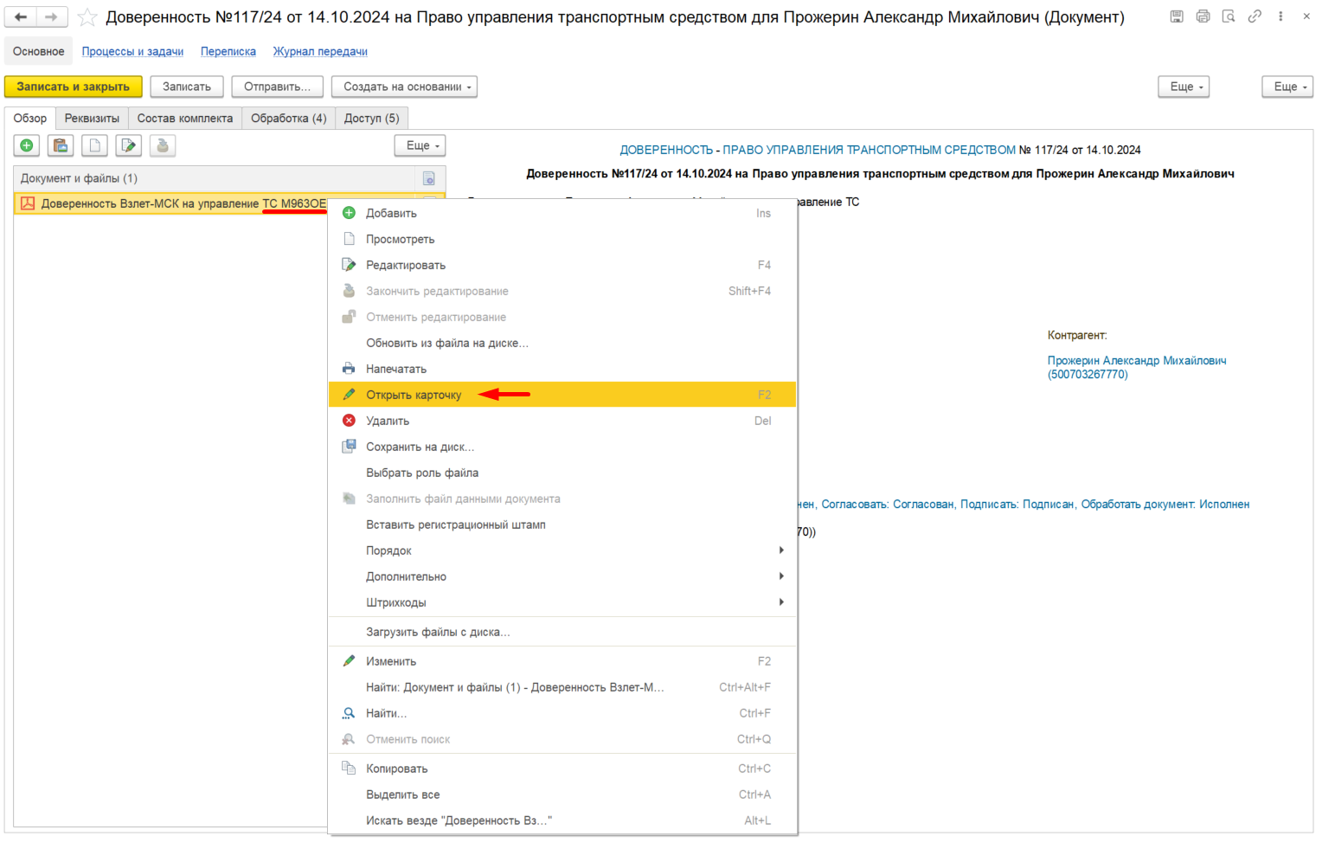This screenshot has height=843, width=1322.
Task: Click the Записать и закрыть button
Action: point(74,87)
